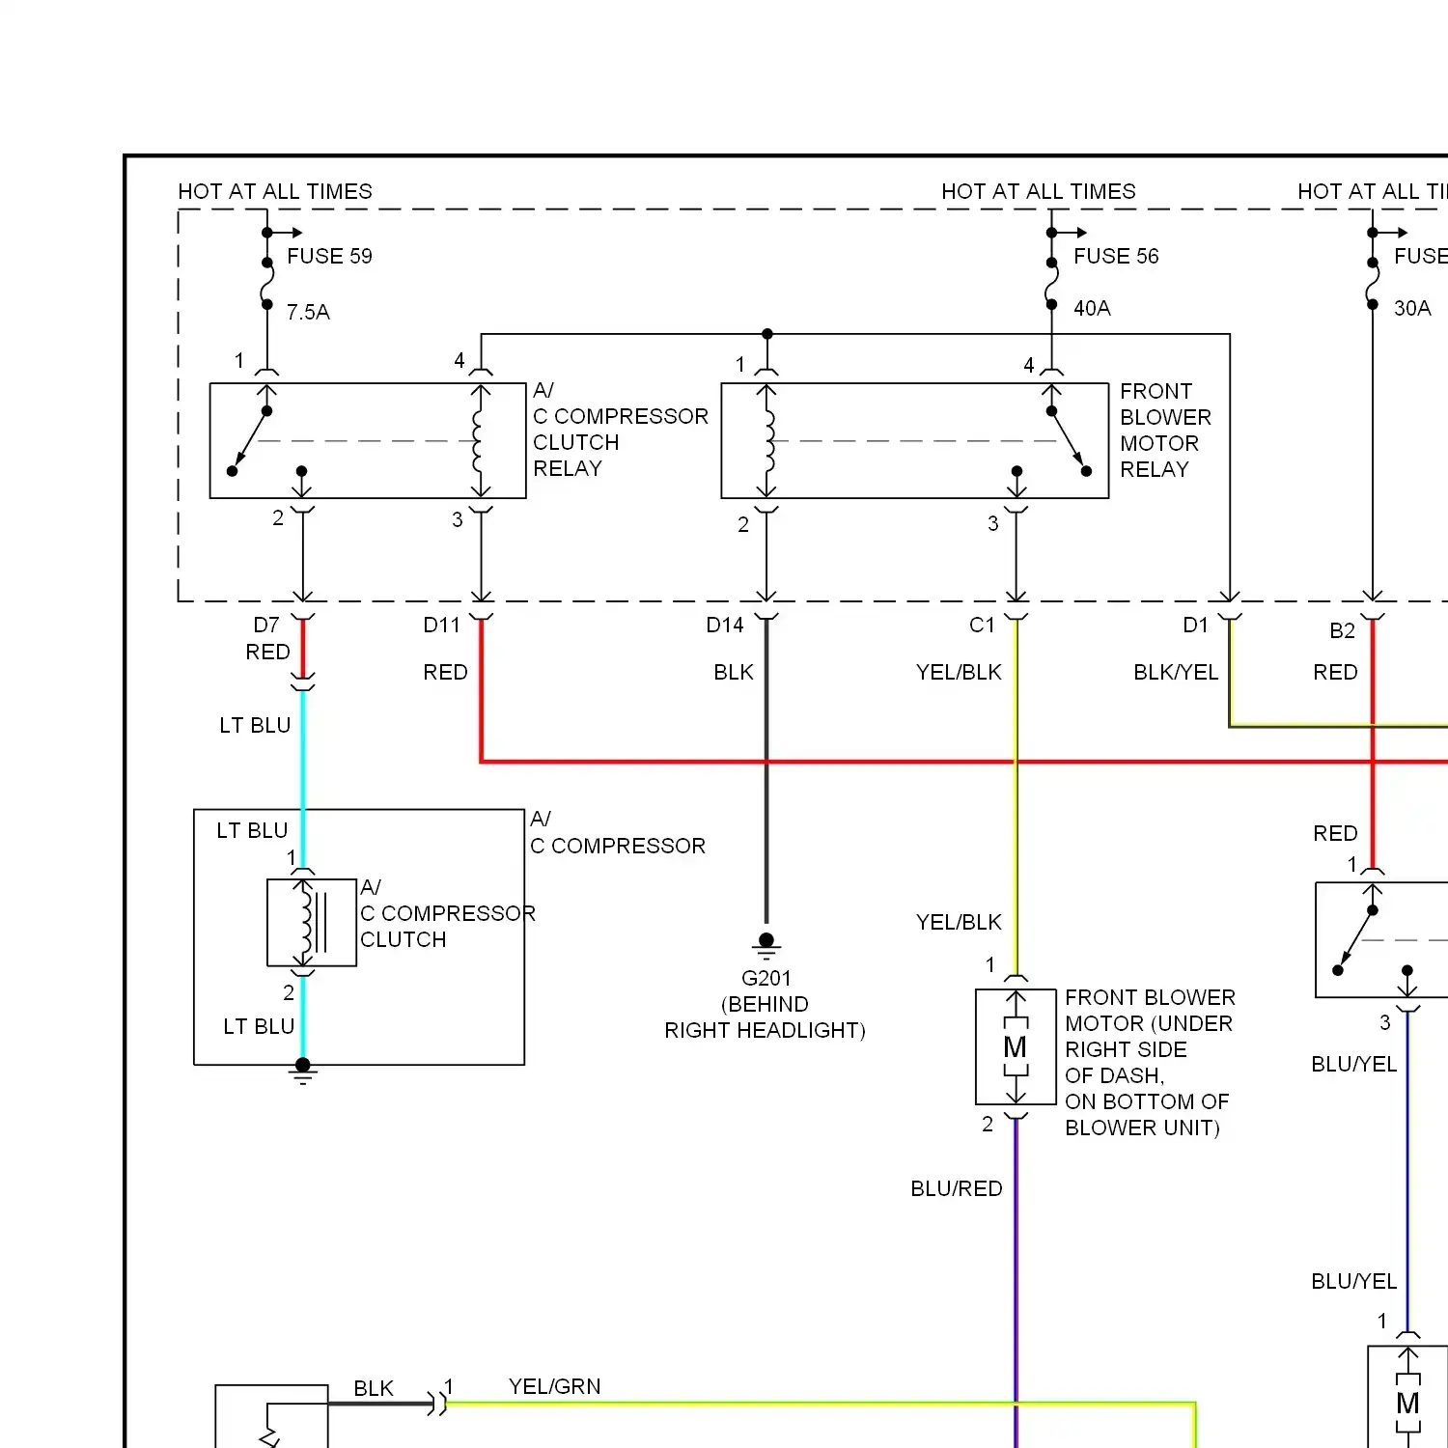The width and height of the screenshot is (1448, 1448).
Task: Click connector label C1
Action: (x=982, y=625)
